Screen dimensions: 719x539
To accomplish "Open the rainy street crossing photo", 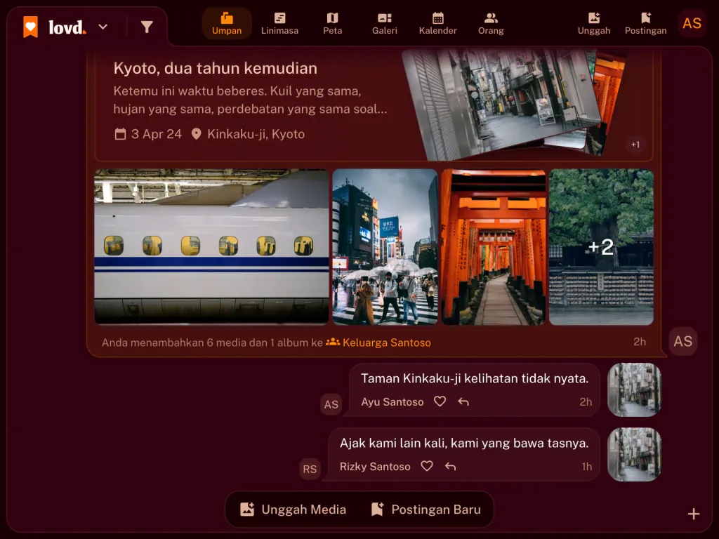I will [x=385, y=247].
